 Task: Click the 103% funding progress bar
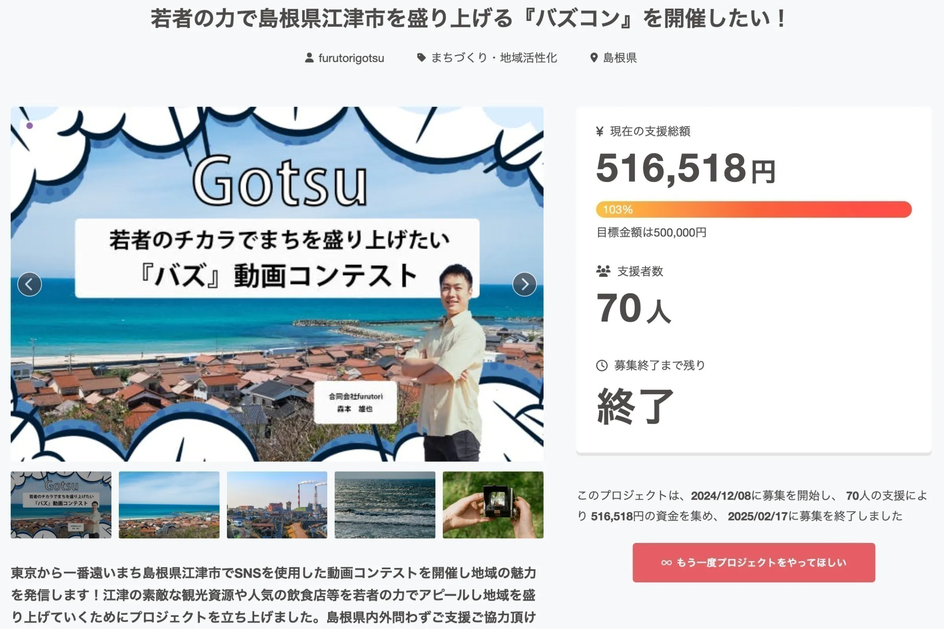pos(753,210)
